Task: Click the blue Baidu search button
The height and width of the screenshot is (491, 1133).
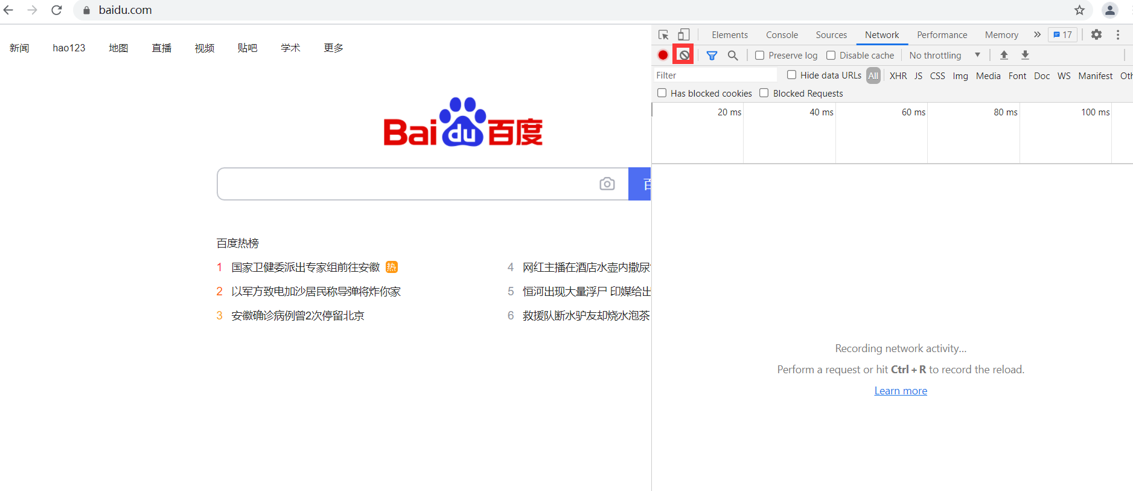Action: pyautogui.click(x=640, y=184)
